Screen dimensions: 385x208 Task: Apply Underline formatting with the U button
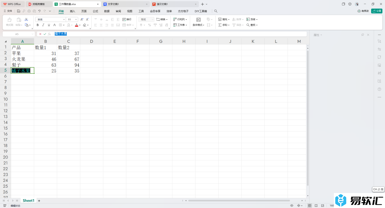(x=49, y=25)
